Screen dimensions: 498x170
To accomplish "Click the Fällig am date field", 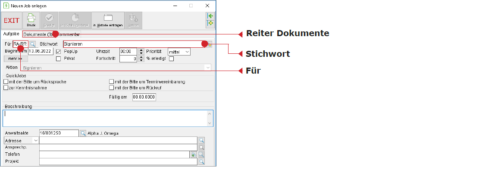I will (x=144, y=97).
